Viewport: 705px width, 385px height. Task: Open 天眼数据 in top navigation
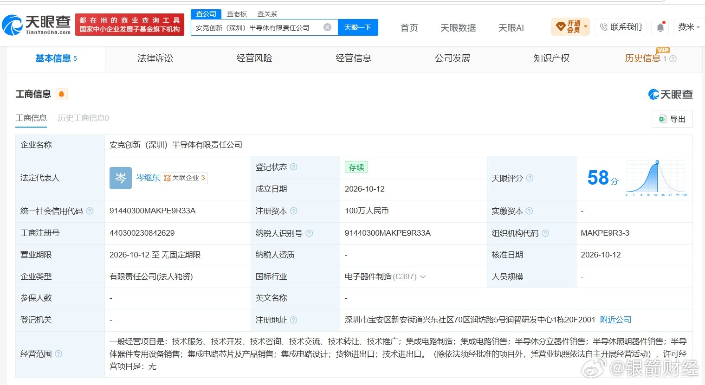point(458,28)
